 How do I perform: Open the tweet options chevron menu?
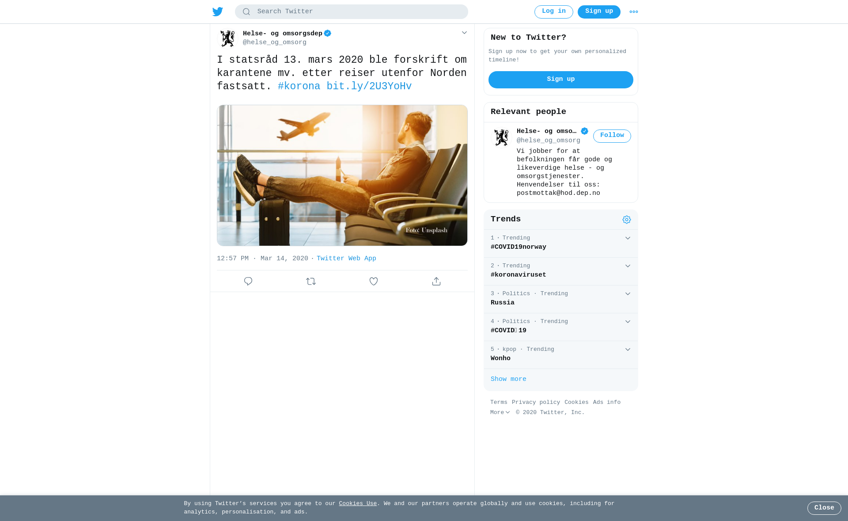coord(464,33)
